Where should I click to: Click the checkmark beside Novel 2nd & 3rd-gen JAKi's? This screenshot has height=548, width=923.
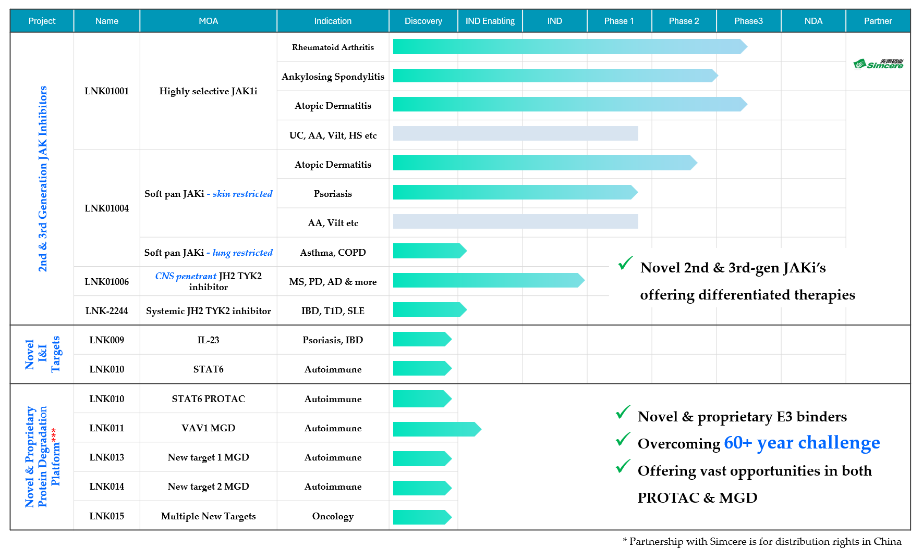625,264
